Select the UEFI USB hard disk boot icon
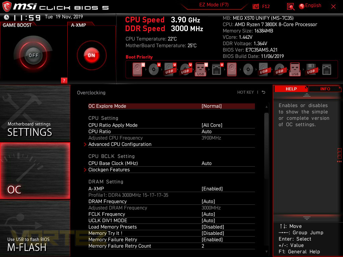Viewport: 343px width, 257px height. point(170,69)
